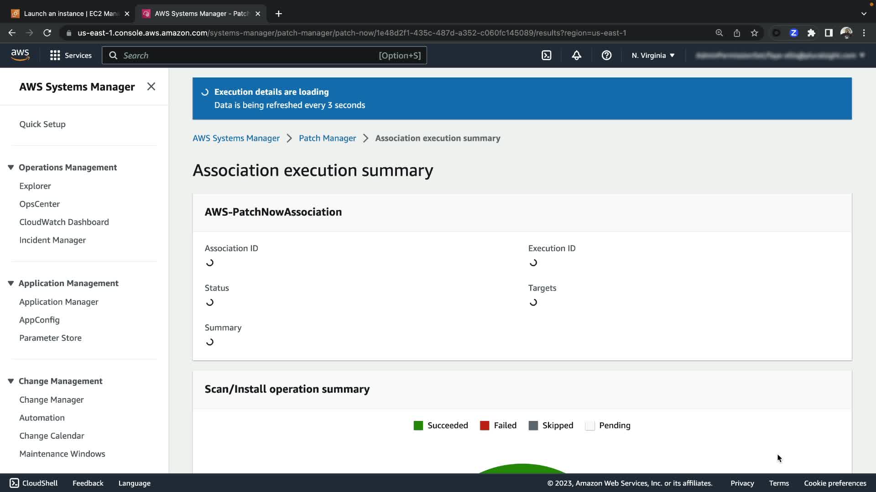The image size is (876, 492).
Task: Collapse Change Management section
Action: (x=10, y=381)
